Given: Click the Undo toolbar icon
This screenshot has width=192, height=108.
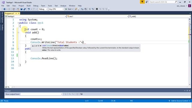Looking at the screenshot, I should click(29, 9).
